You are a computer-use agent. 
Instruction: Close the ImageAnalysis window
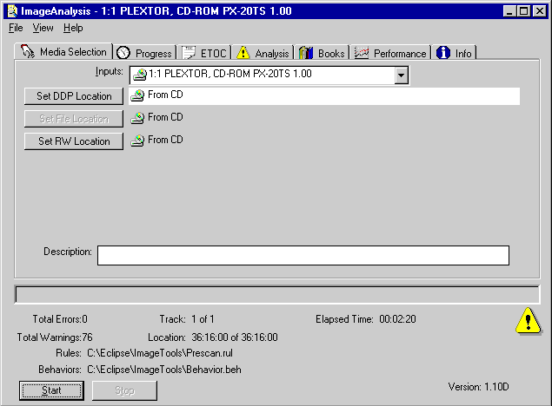(540, 11)
